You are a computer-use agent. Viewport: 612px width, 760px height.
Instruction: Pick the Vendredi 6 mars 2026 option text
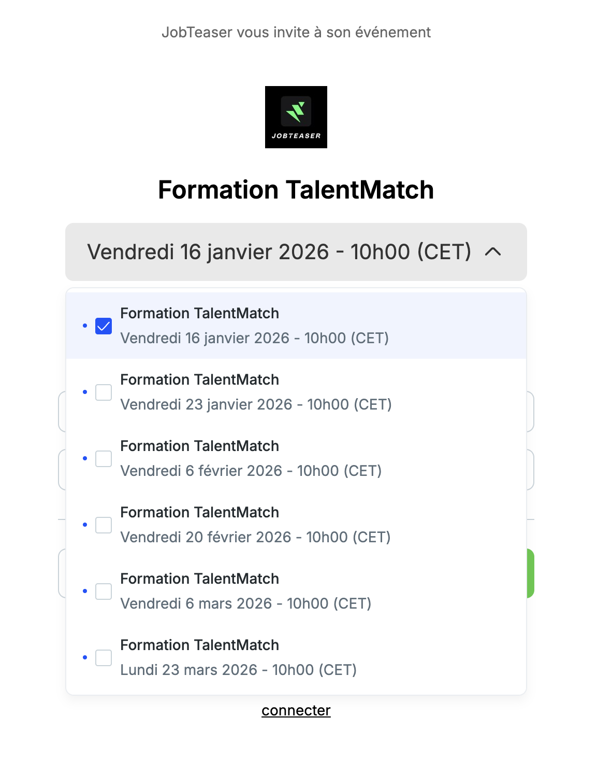tap(245, 603)
